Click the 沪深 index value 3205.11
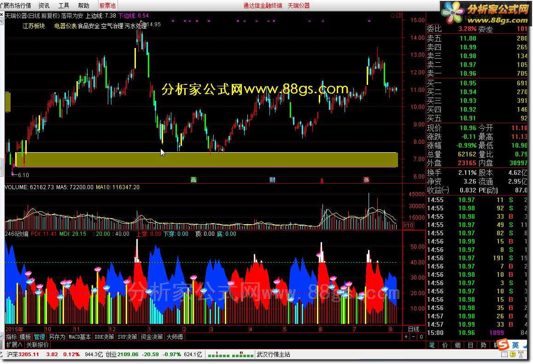Screen dimensions: 533x364 tap(29, 354)
